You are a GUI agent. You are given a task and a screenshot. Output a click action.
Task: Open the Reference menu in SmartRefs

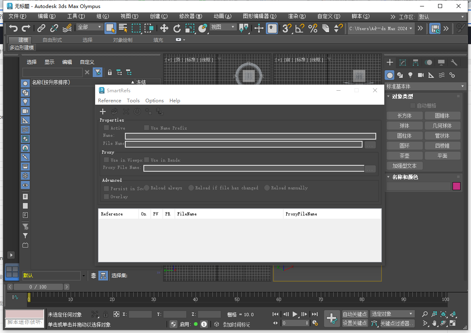click(x=109, y=101)
